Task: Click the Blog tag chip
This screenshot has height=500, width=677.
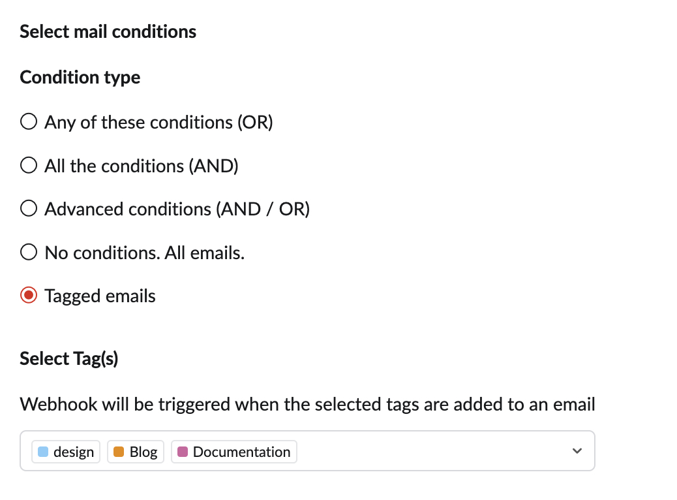Action: (x=136, y=452)
